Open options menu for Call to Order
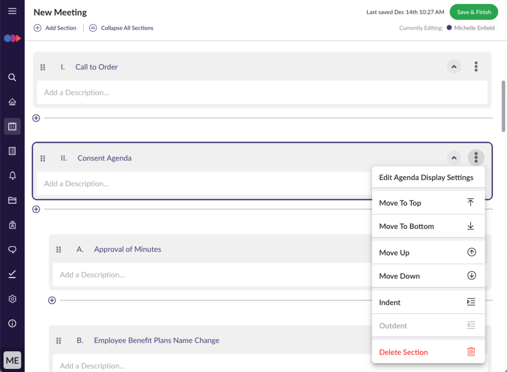507x372 pixels. tap(476, 67)
